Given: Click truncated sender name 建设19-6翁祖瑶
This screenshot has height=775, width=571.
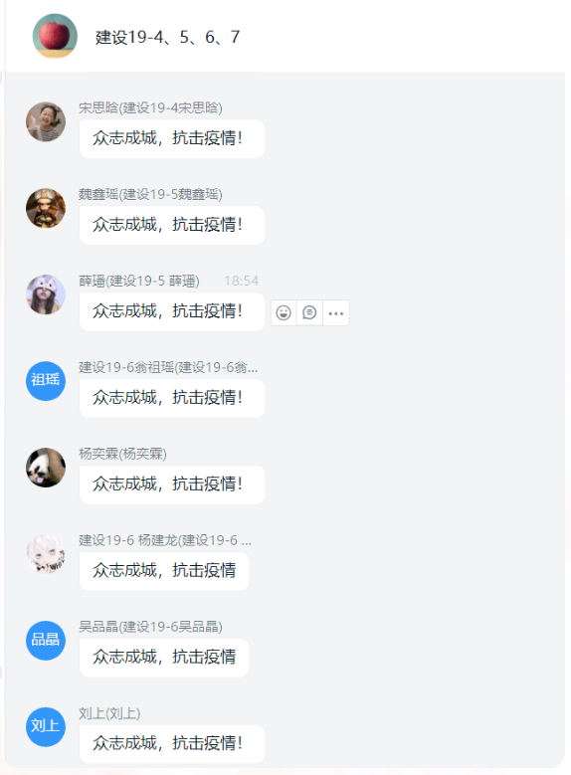Looking at the screenshot, I should tap(168, 367).
